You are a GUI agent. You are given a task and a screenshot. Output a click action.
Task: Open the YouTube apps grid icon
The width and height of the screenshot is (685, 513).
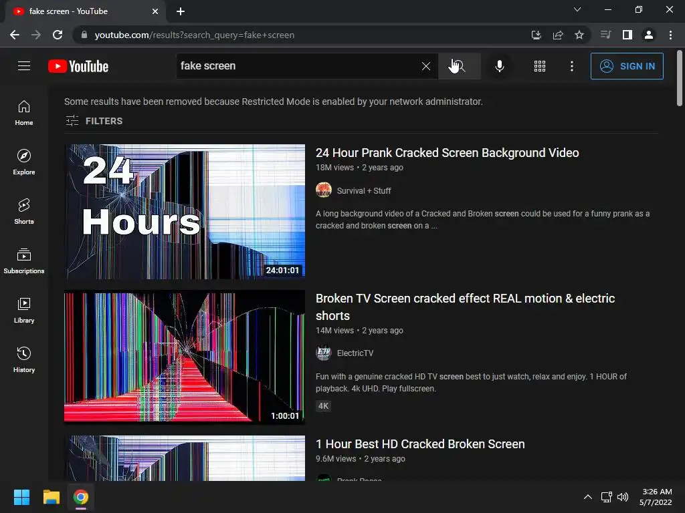coord(540,66)
